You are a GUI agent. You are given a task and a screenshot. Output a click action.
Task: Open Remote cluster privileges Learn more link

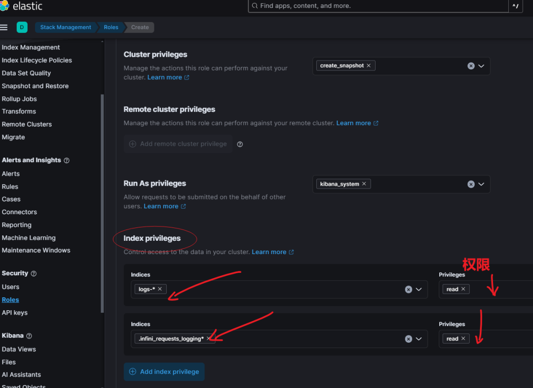coord(357,123)
